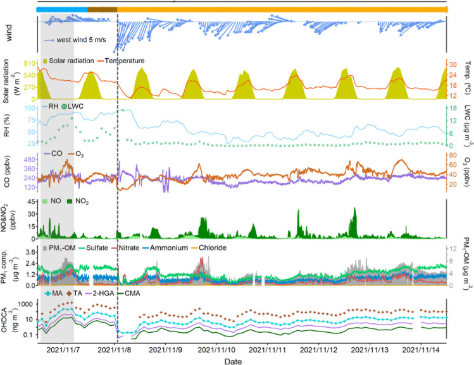Click the CMA legend entry
Image resolution: width=474 pixels, height=365 pixels.
[128, 294]
